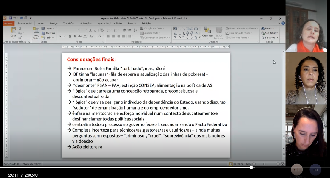Click the Substituir button
The width and height of the screenshot is (330, 178).
(x=270, y=33)
